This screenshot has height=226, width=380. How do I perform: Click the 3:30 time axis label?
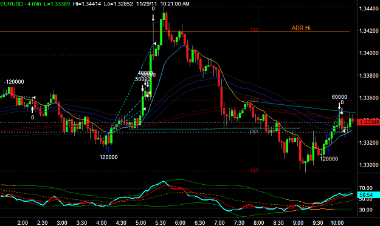point(81,222)
